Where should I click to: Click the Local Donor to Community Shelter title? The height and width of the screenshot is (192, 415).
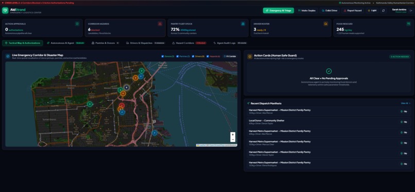(x=267, y=120)
